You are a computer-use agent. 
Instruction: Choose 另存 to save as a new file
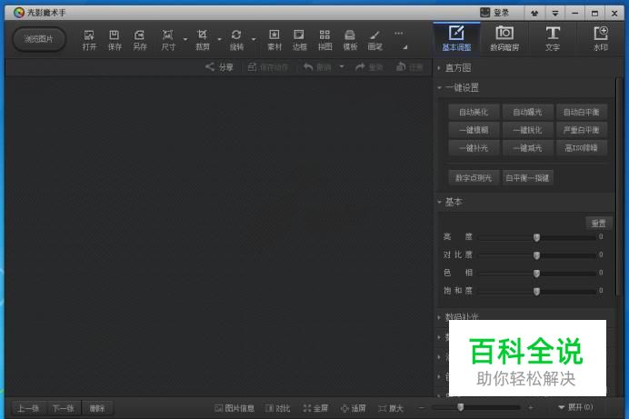pos(140,40)
